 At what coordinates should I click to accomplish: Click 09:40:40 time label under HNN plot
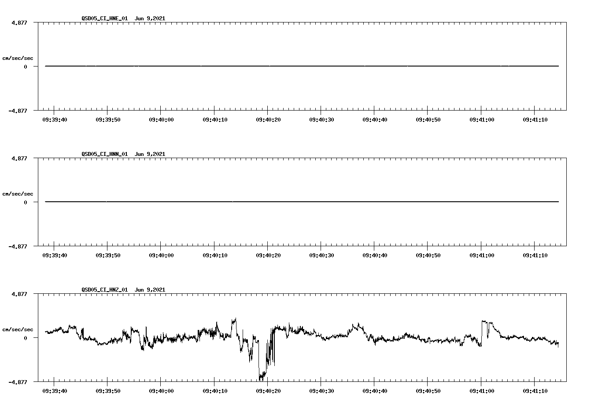(x=375, y=255)
